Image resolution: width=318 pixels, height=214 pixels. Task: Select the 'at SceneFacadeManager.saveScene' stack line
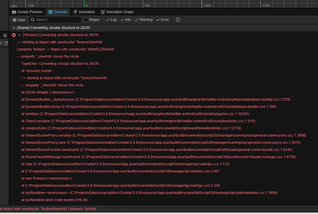159,157
